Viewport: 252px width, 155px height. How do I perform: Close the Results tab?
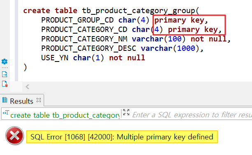pos(39,100)
